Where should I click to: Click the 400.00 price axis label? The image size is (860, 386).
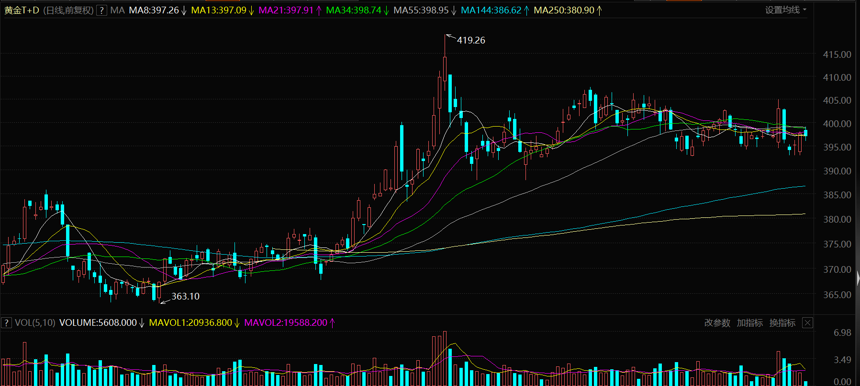tap(837, 124)
